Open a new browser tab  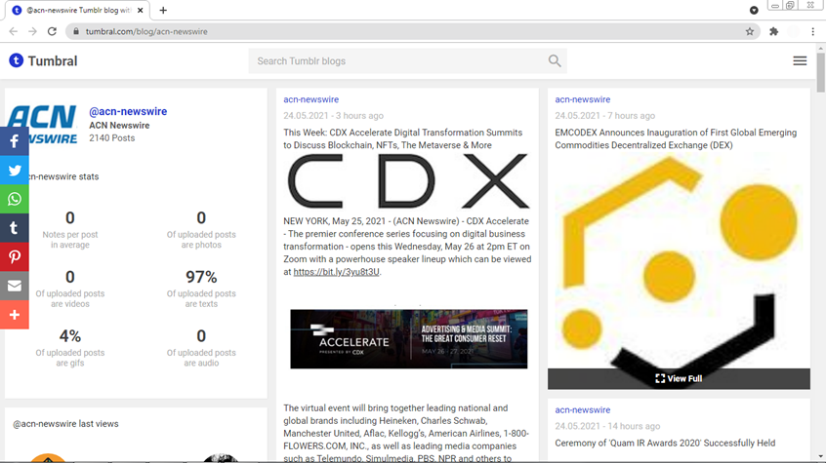coord(163,10)
